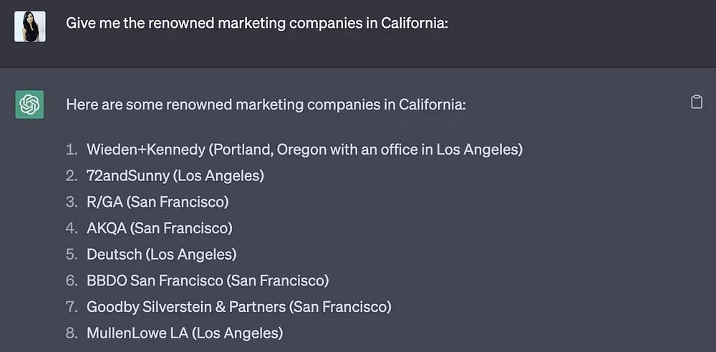Select the Wieden+Kennedy list entry
716x352 pixels.
pos(304,150)
